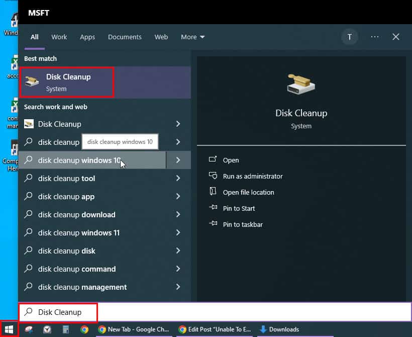Image resolution: width=412 pixels, height=337 pixels.
Task: Click the Open action icon
Action: click(213, 159)
